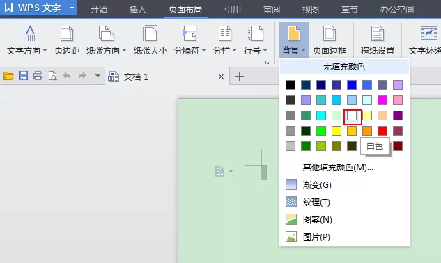The height and width of the screenshot is (263, 441).
Task: Switch to the 视图 tab
Action: (x=311, y=10)
